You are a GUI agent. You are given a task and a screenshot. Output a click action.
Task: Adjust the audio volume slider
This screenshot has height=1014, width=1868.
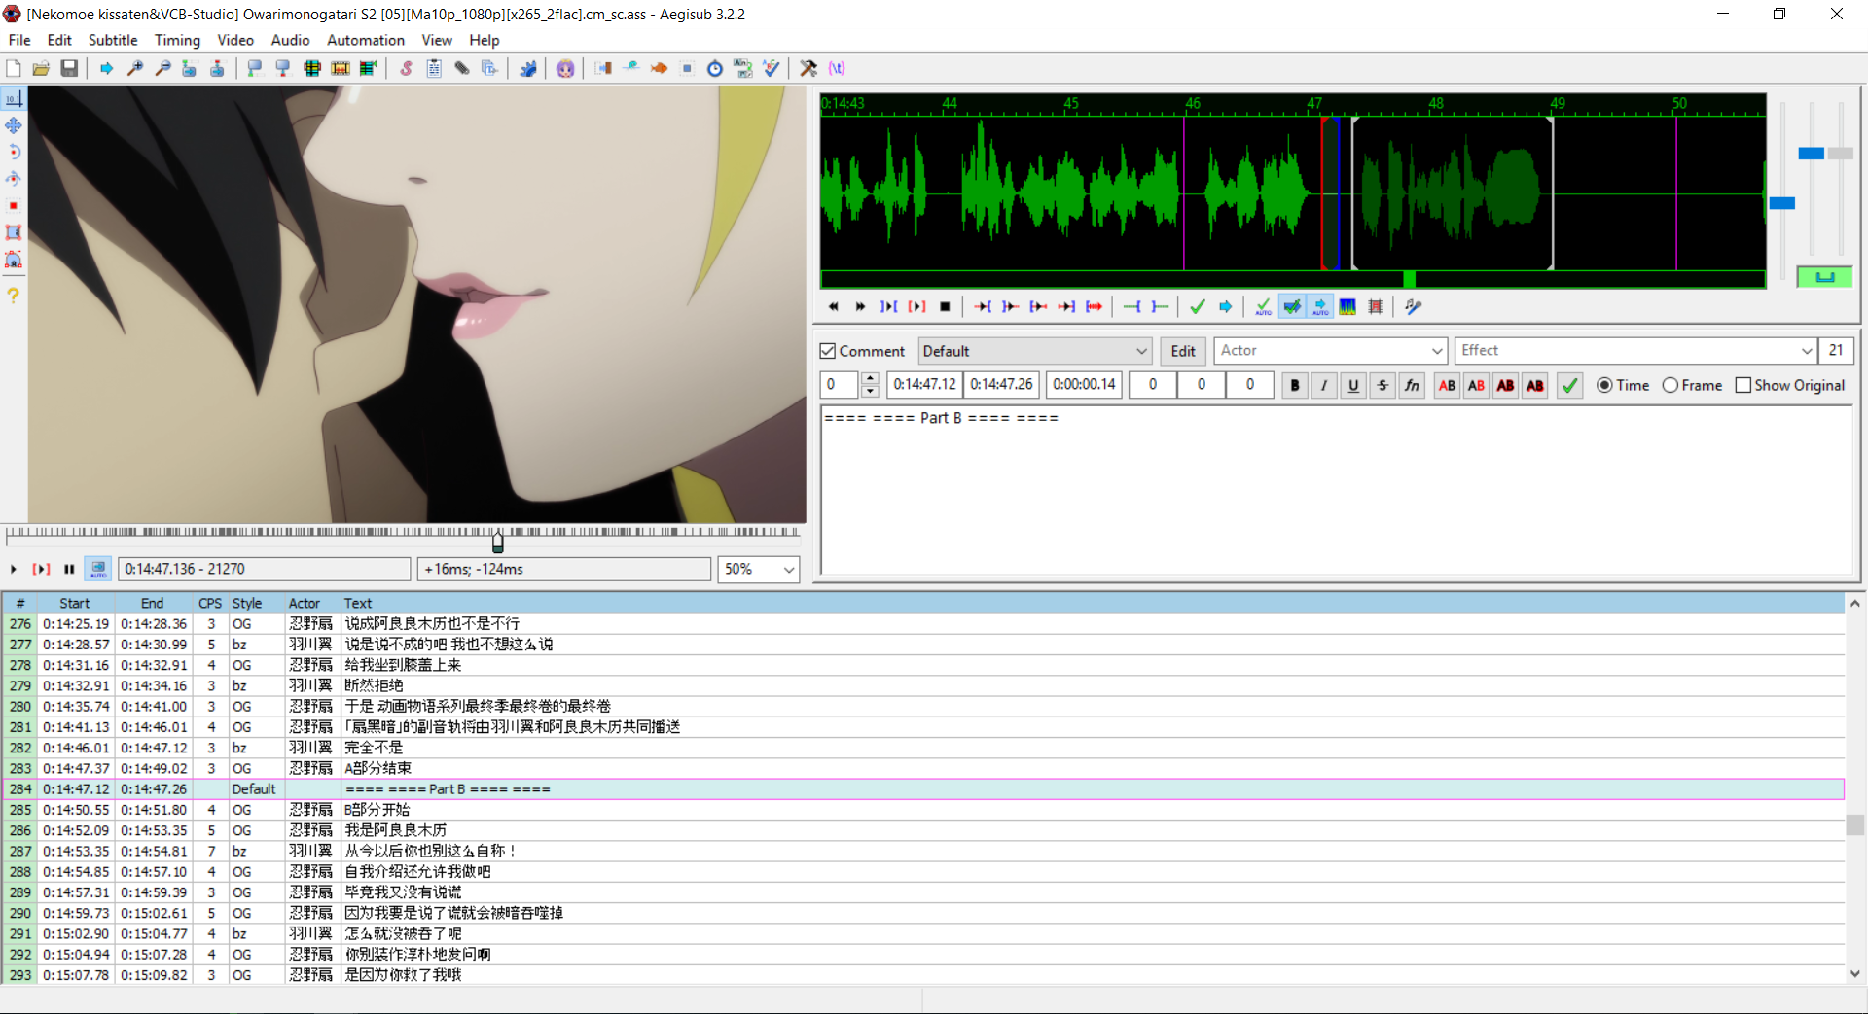(1840, 154)
